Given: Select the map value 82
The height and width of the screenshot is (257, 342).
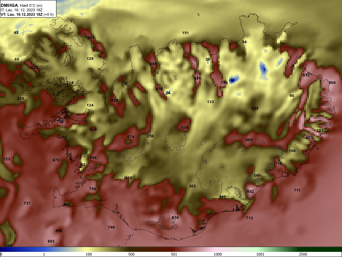Looking at the screenshot, I should 83,164.
